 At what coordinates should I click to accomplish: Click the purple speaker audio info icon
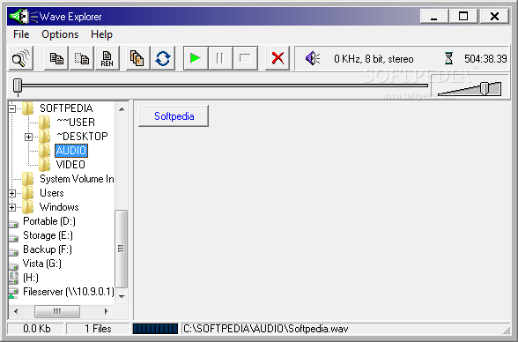pyautogui.click(x=312, y=58)
